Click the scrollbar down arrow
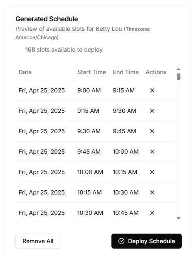Image resolution: width=195 pixels, height=254 pixels. point(178,218)
